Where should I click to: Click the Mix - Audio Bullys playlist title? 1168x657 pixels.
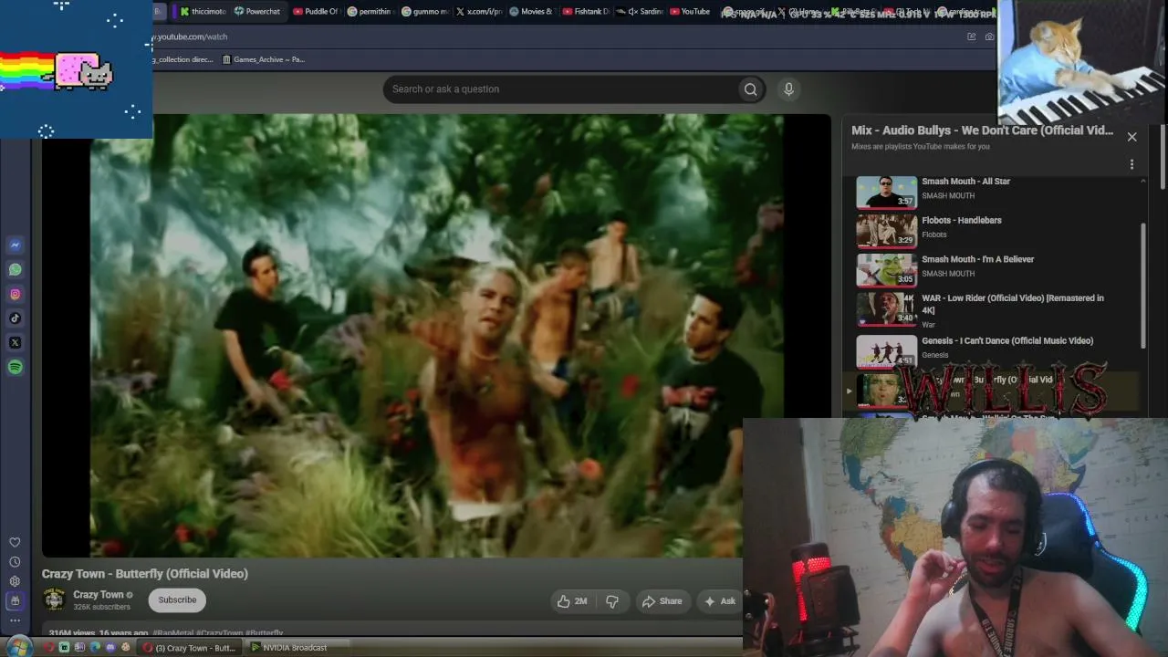(x=982, y=130)
